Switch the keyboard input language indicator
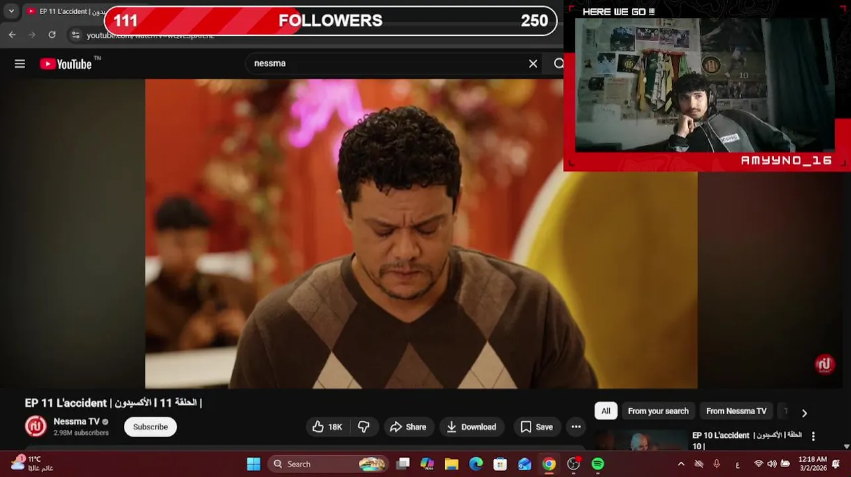851x477 pixels. tap(737, 464)
